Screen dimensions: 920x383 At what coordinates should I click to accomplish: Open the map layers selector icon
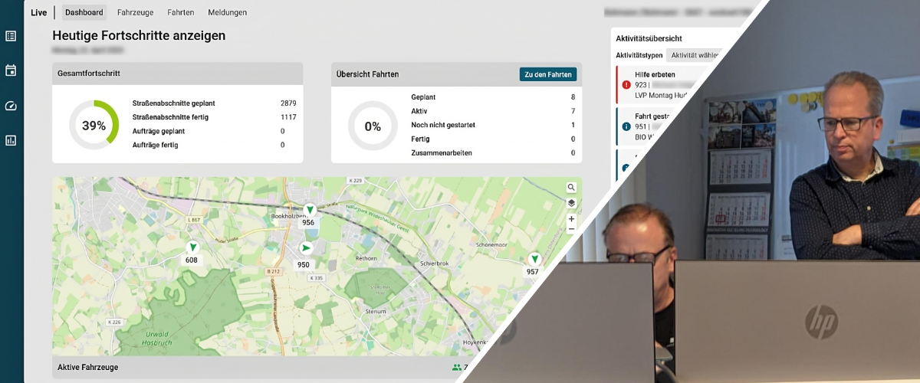tap(571, 203)
